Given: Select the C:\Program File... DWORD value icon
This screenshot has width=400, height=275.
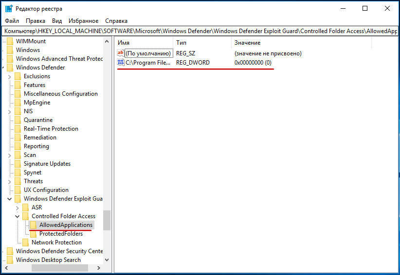Looking at the screenshot, I should [x=120, y=62].
